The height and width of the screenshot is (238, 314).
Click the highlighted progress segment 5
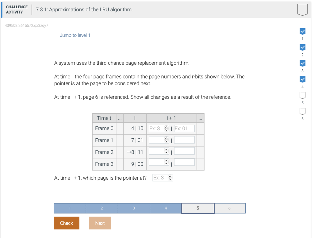click(x=198, y=208)
